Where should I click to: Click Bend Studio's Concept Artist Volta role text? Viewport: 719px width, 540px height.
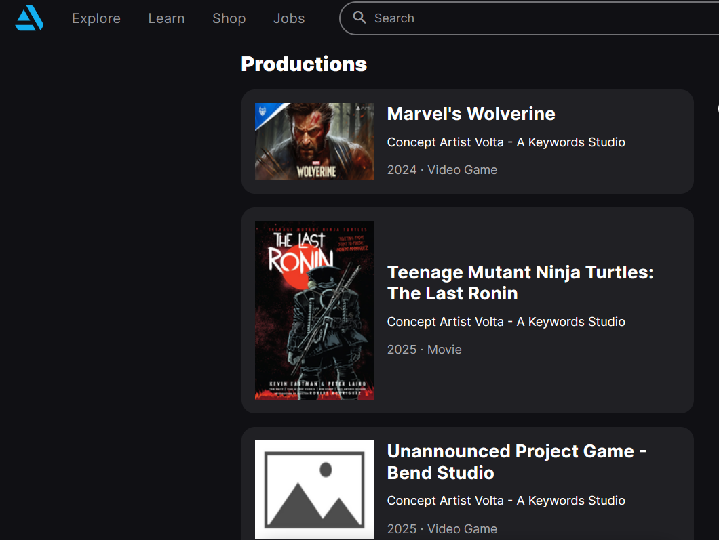point(506,501)
